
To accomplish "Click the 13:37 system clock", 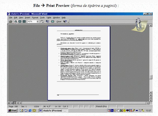I will 148,111.
